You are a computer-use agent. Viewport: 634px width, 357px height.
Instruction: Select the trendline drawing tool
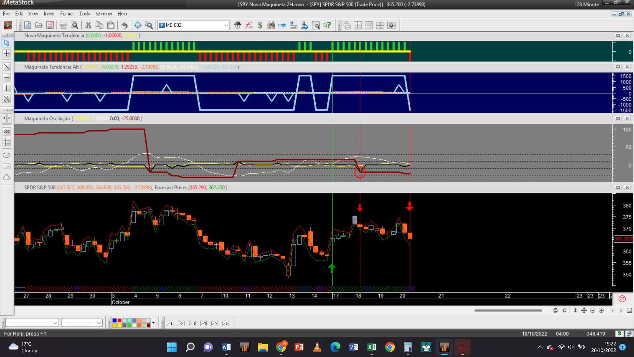click(7, 66)
